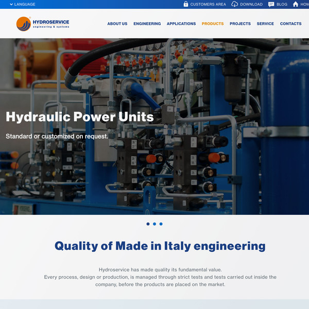The height and width of the screenshot is (309, 309).
Task: Go to the Contacts page
Action: pyautogui.click(x=290, y=24)
